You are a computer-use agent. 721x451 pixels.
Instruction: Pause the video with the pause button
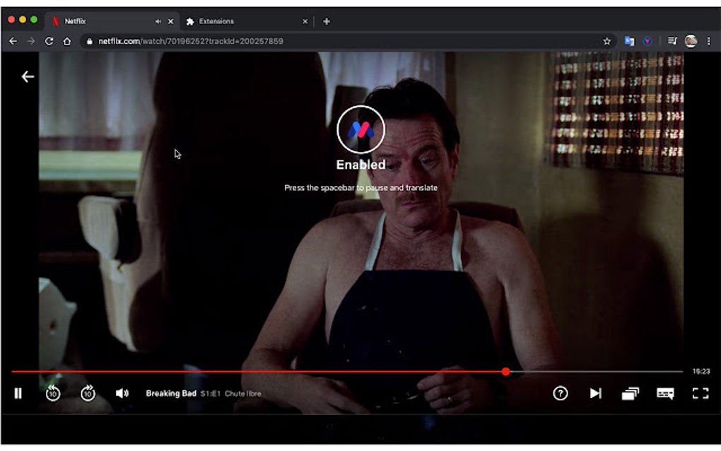pos(18,394)
